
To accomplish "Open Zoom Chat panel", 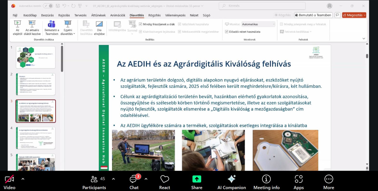I will coord(134,179).
